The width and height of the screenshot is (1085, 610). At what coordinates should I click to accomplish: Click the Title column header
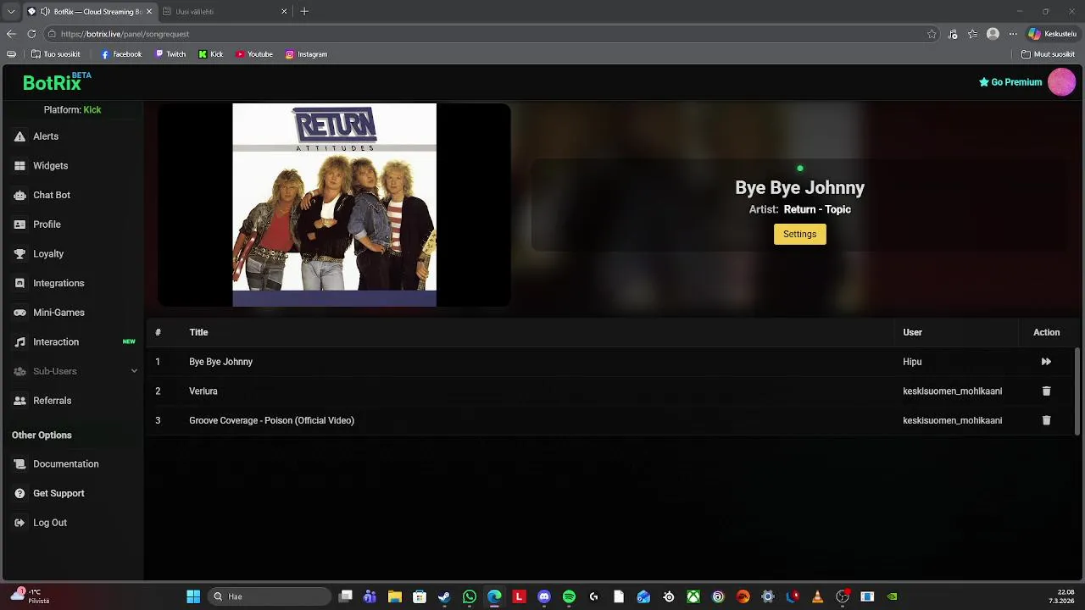click(198, 332)
